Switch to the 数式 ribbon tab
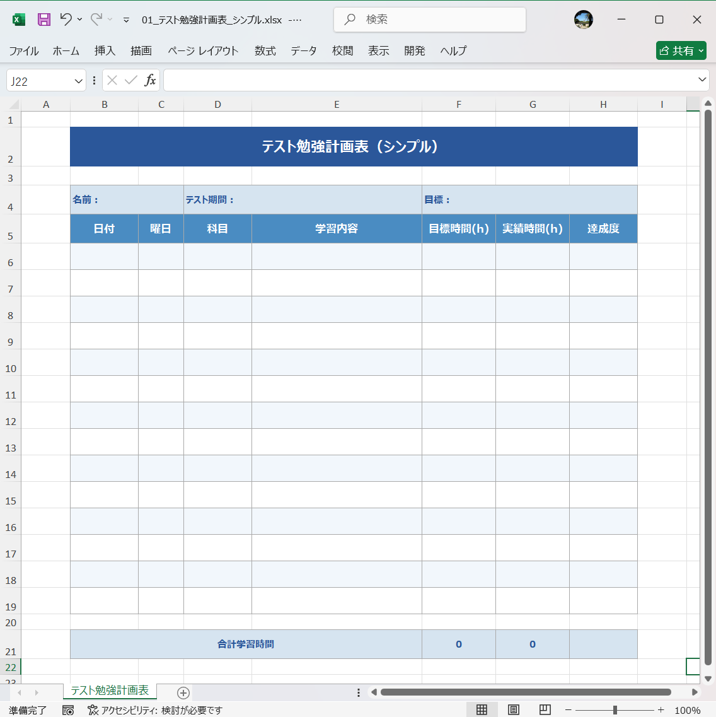 [x=265, y=51]
